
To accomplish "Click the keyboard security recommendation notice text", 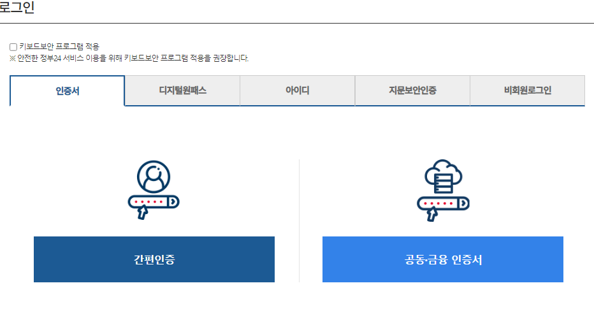I will click(129, 59).
